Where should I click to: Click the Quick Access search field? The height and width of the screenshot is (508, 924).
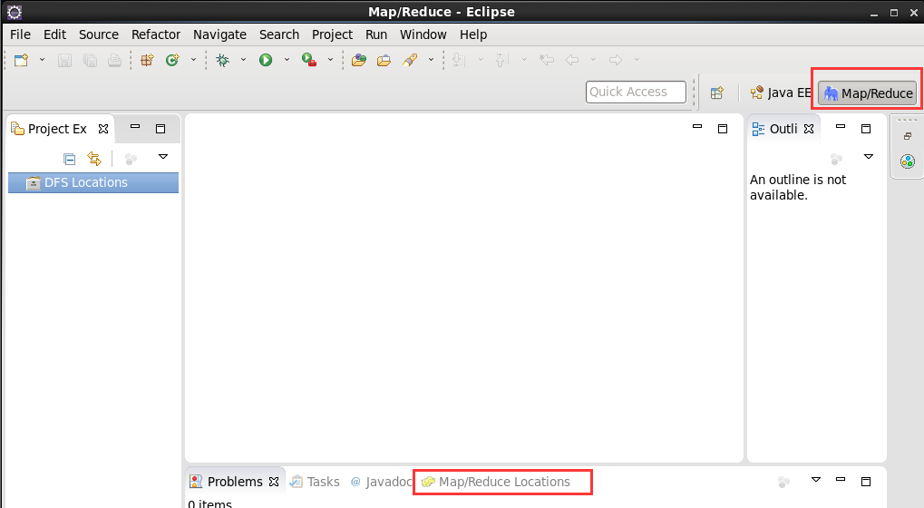pyautogui.click(x=636, y=92)
